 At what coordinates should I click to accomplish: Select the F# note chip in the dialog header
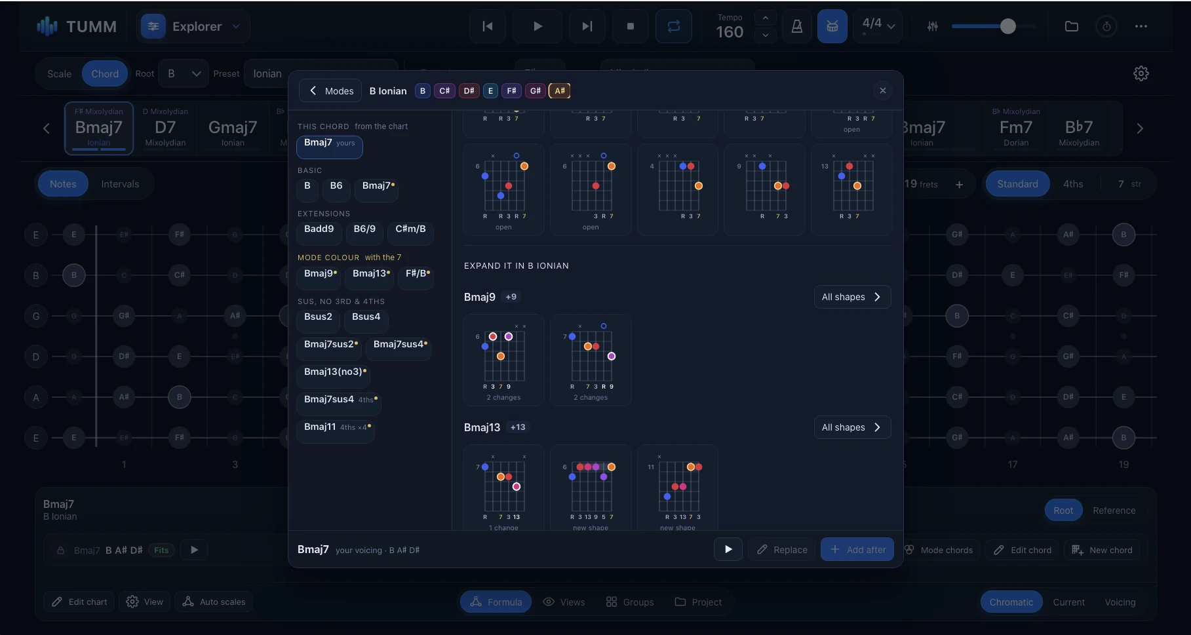(511, 91)
